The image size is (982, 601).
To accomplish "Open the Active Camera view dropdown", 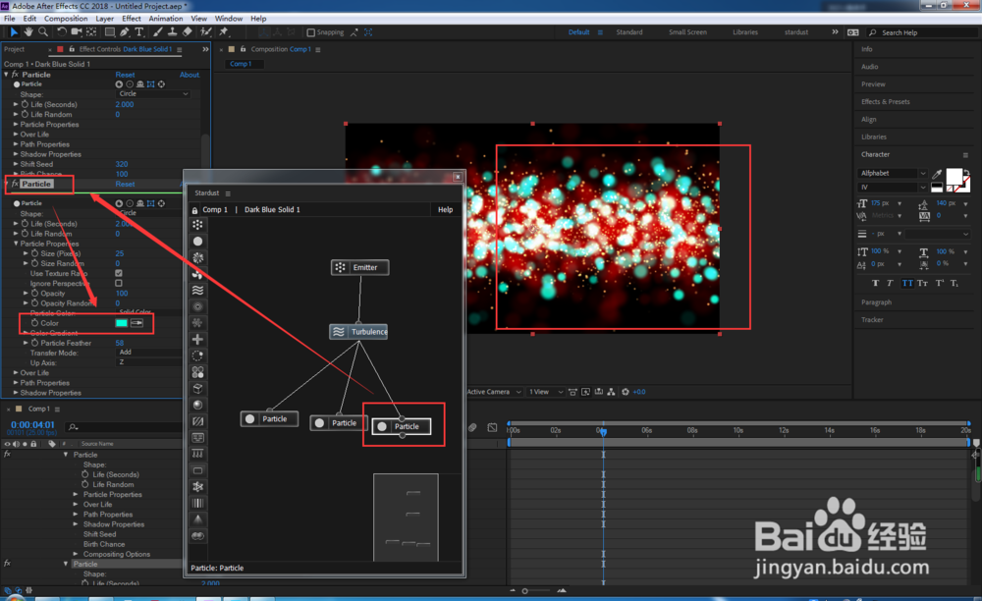I will point(494,392).
